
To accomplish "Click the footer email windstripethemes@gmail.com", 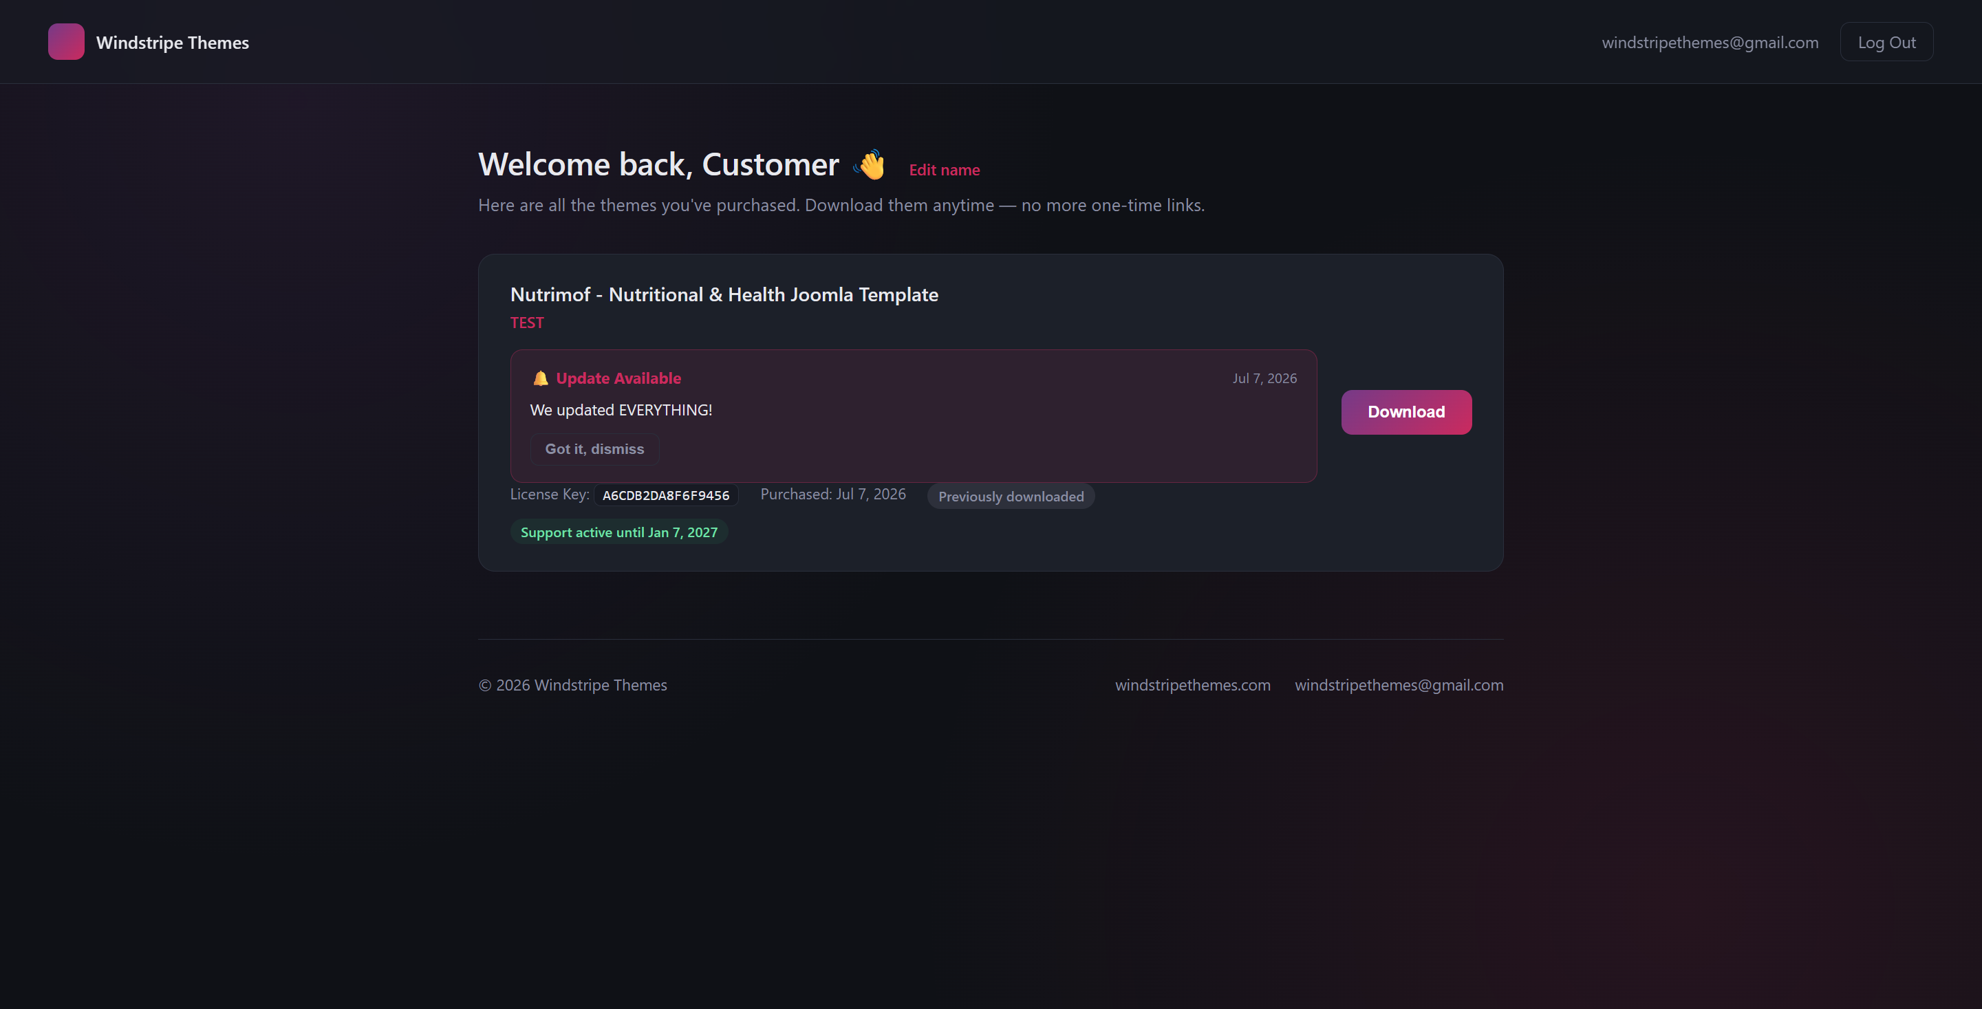I will coord(1399,685).
